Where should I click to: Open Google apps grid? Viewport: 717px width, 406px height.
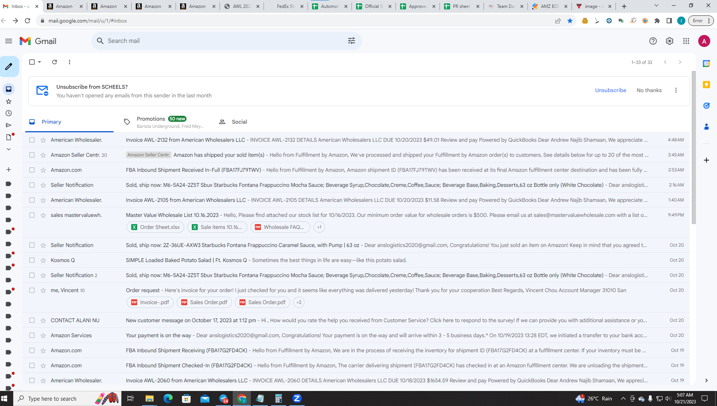[686, 41]
